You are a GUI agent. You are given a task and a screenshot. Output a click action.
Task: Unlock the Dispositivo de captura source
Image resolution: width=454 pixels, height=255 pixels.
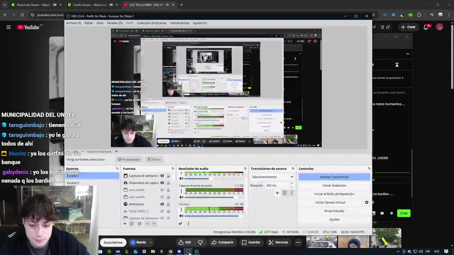168,183
